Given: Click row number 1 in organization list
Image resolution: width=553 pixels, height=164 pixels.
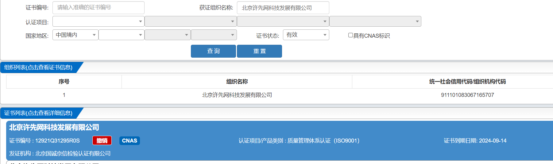Looking at the screenshot, I should click(x=64, y=95).
